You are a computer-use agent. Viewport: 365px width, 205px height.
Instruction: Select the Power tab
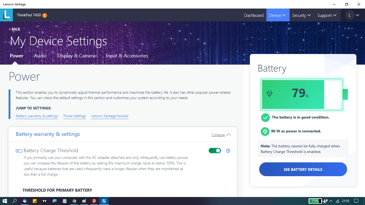[x=17, y=56]
